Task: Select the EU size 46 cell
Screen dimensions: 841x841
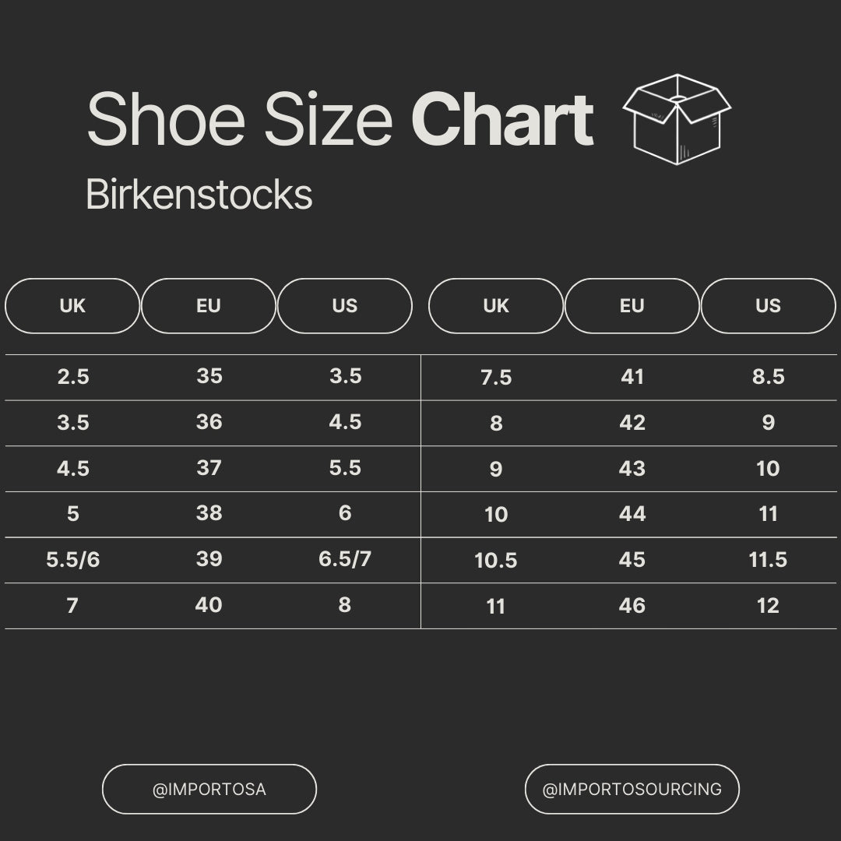Action: (632, 606)
